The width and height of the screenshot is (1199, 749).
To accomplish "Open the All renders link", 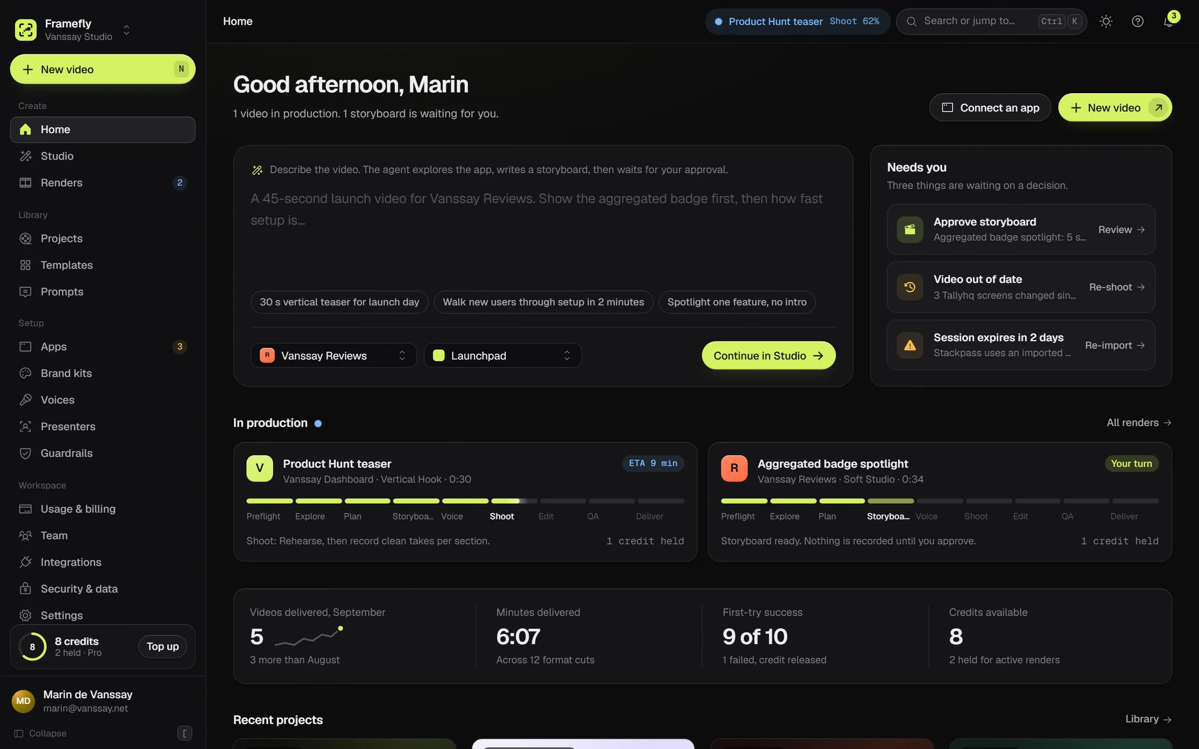I will tap(1139, 423).
